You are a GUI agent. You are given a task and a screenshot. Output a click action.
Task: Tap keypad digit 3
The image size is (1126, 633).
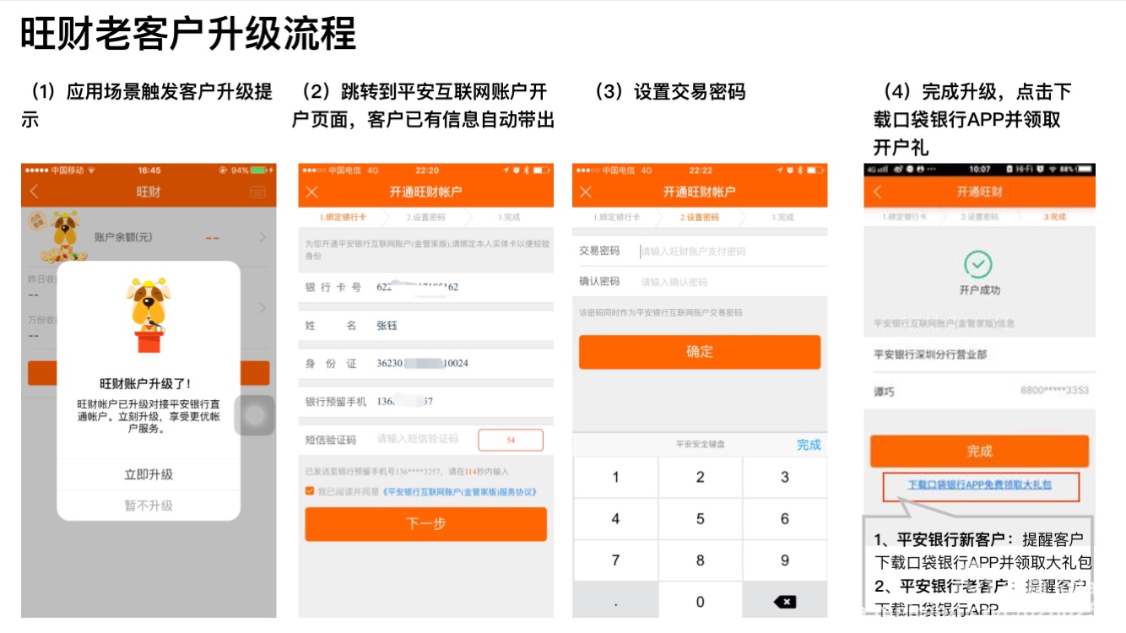(785, 478)
